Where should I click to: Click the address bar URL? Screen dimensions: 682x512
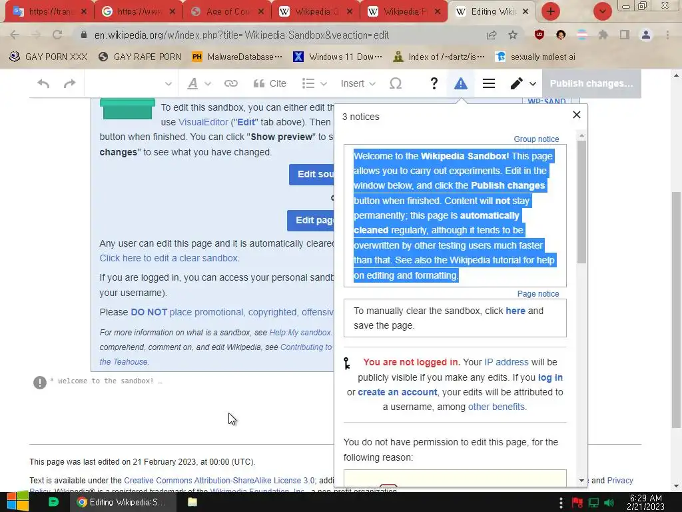point(241,35)
